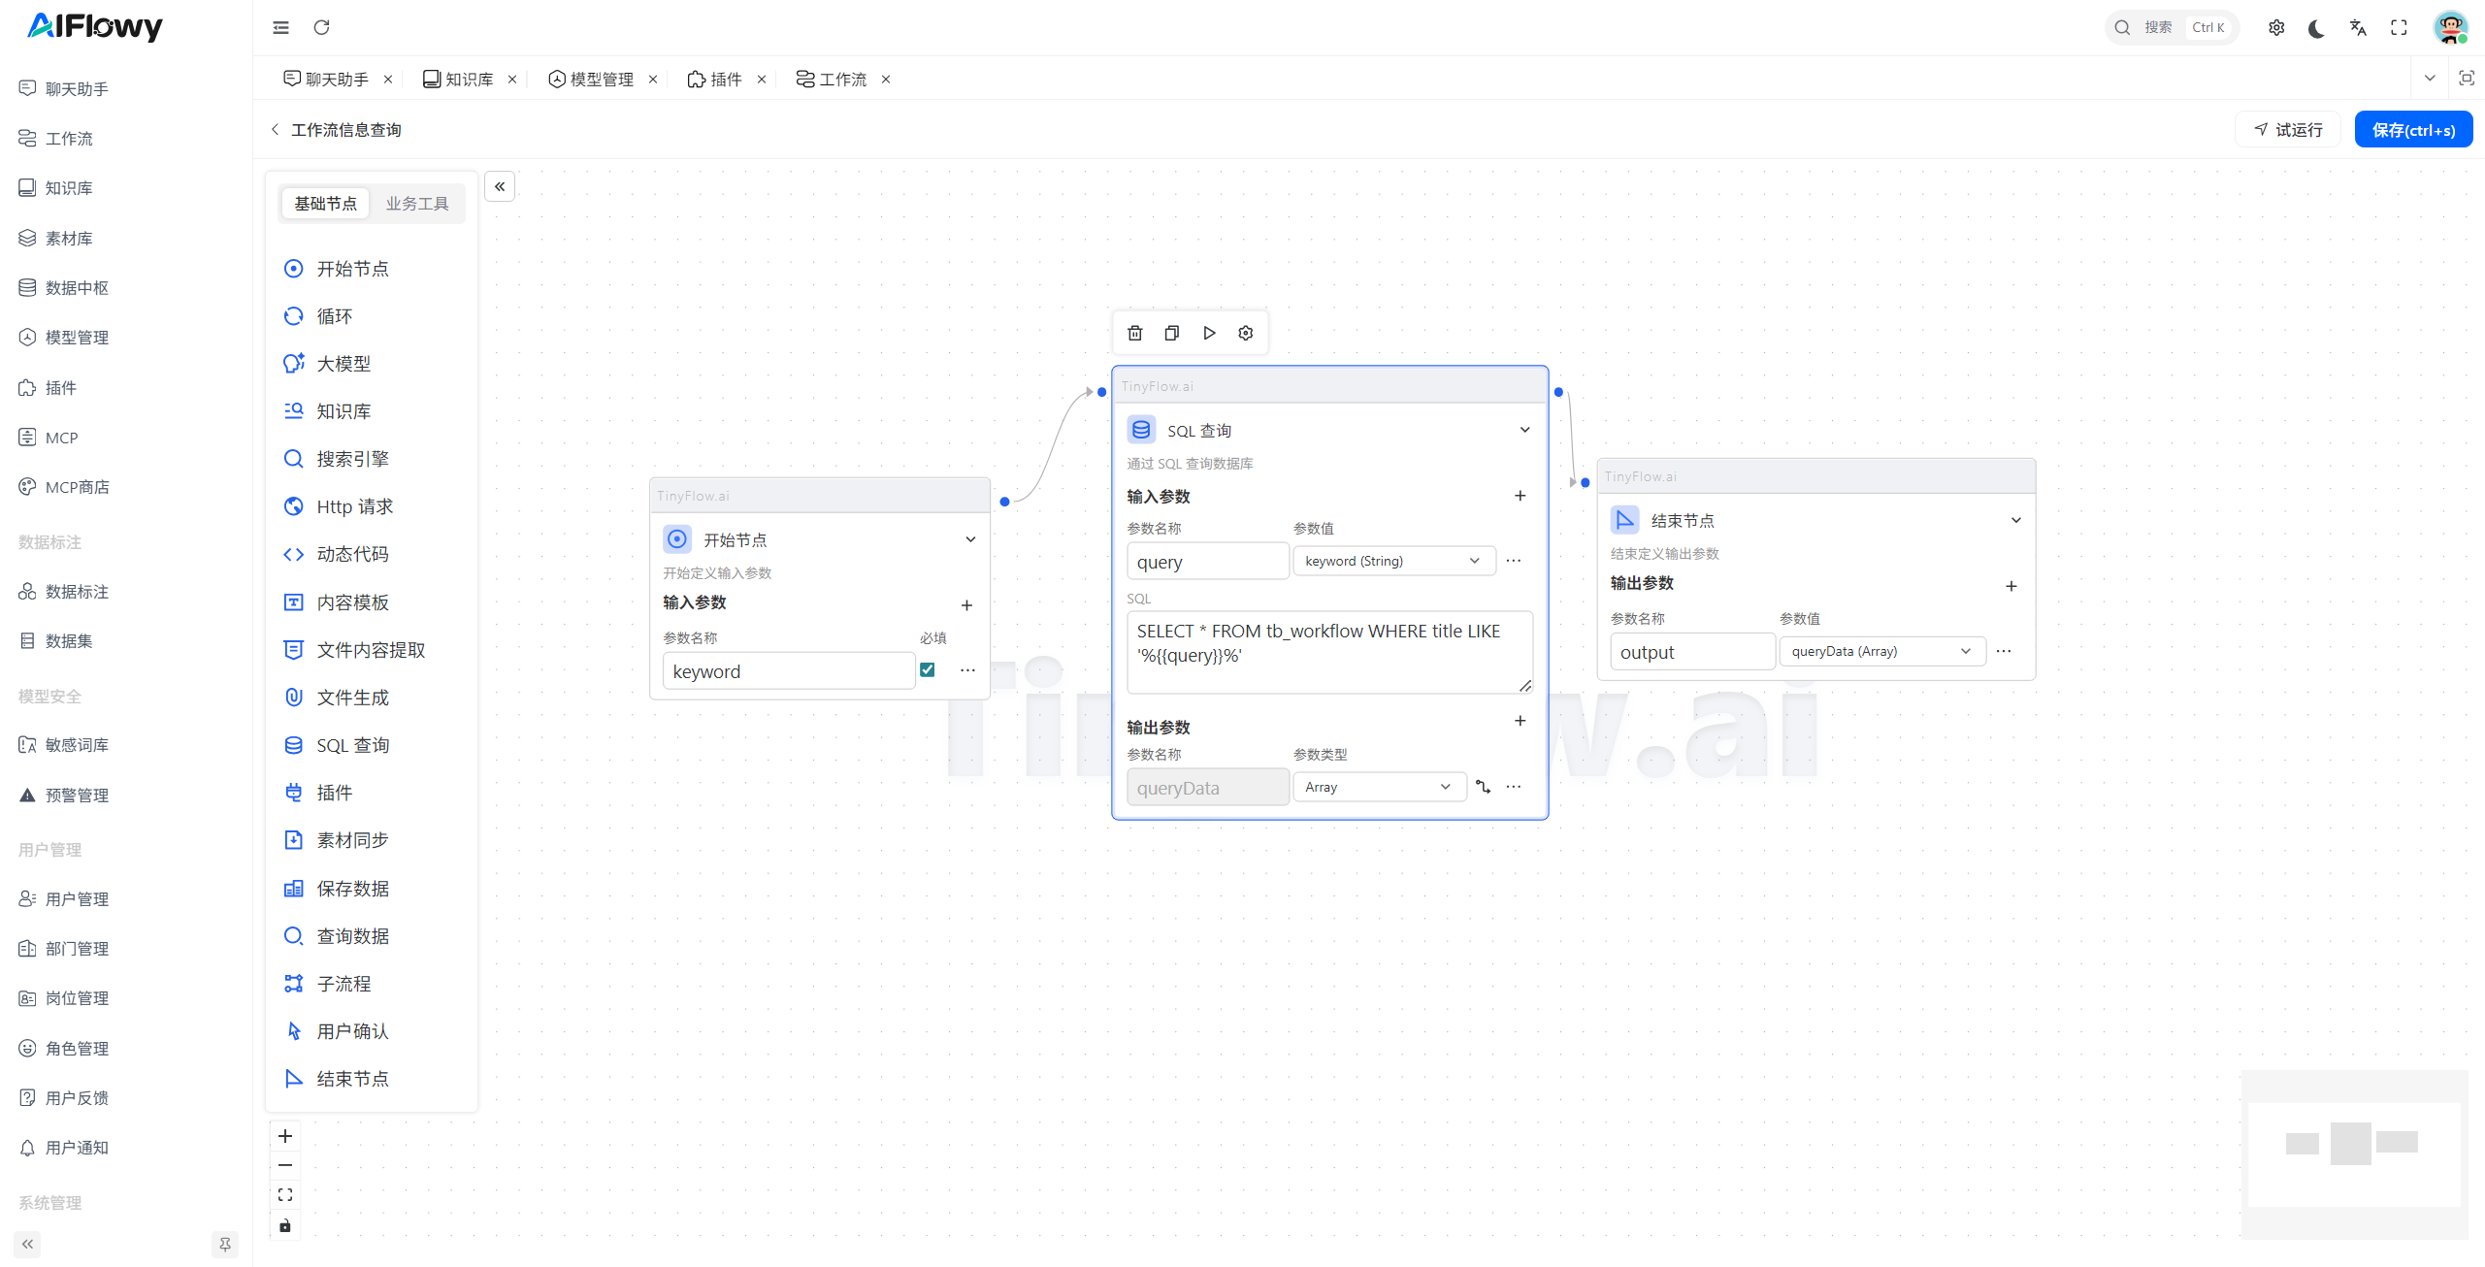Toggle dark mode with the moon icon
The height and width of the screenshot is (1267, 2485).
click(2316, 27)
